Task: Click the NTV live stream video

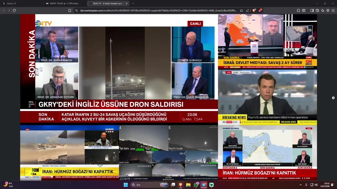Action: 119,70
